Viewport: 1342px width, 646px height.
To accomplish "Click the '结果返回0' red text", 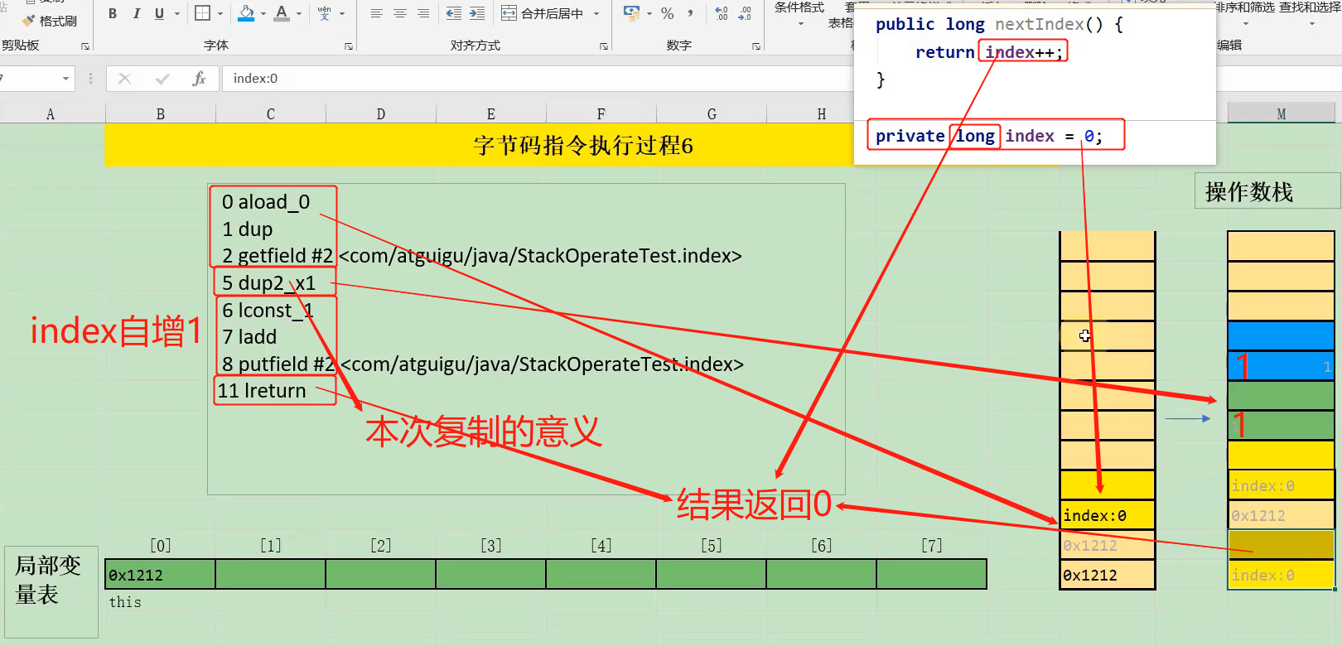I will (755, 504).
